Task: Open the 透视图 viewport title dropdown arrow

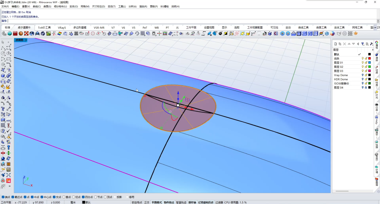Action: point(26,40)
